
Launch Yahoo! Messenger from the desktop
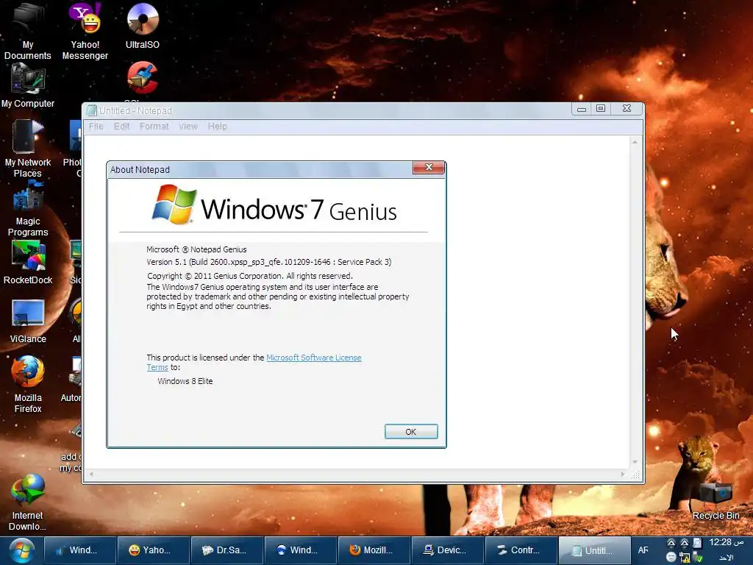85,31
